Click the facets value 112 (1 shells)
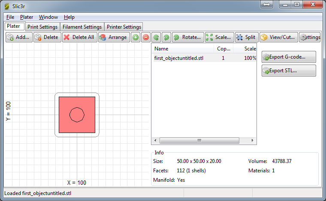Image resolution: width=326 pixels, height=201 pixels. 191,171
